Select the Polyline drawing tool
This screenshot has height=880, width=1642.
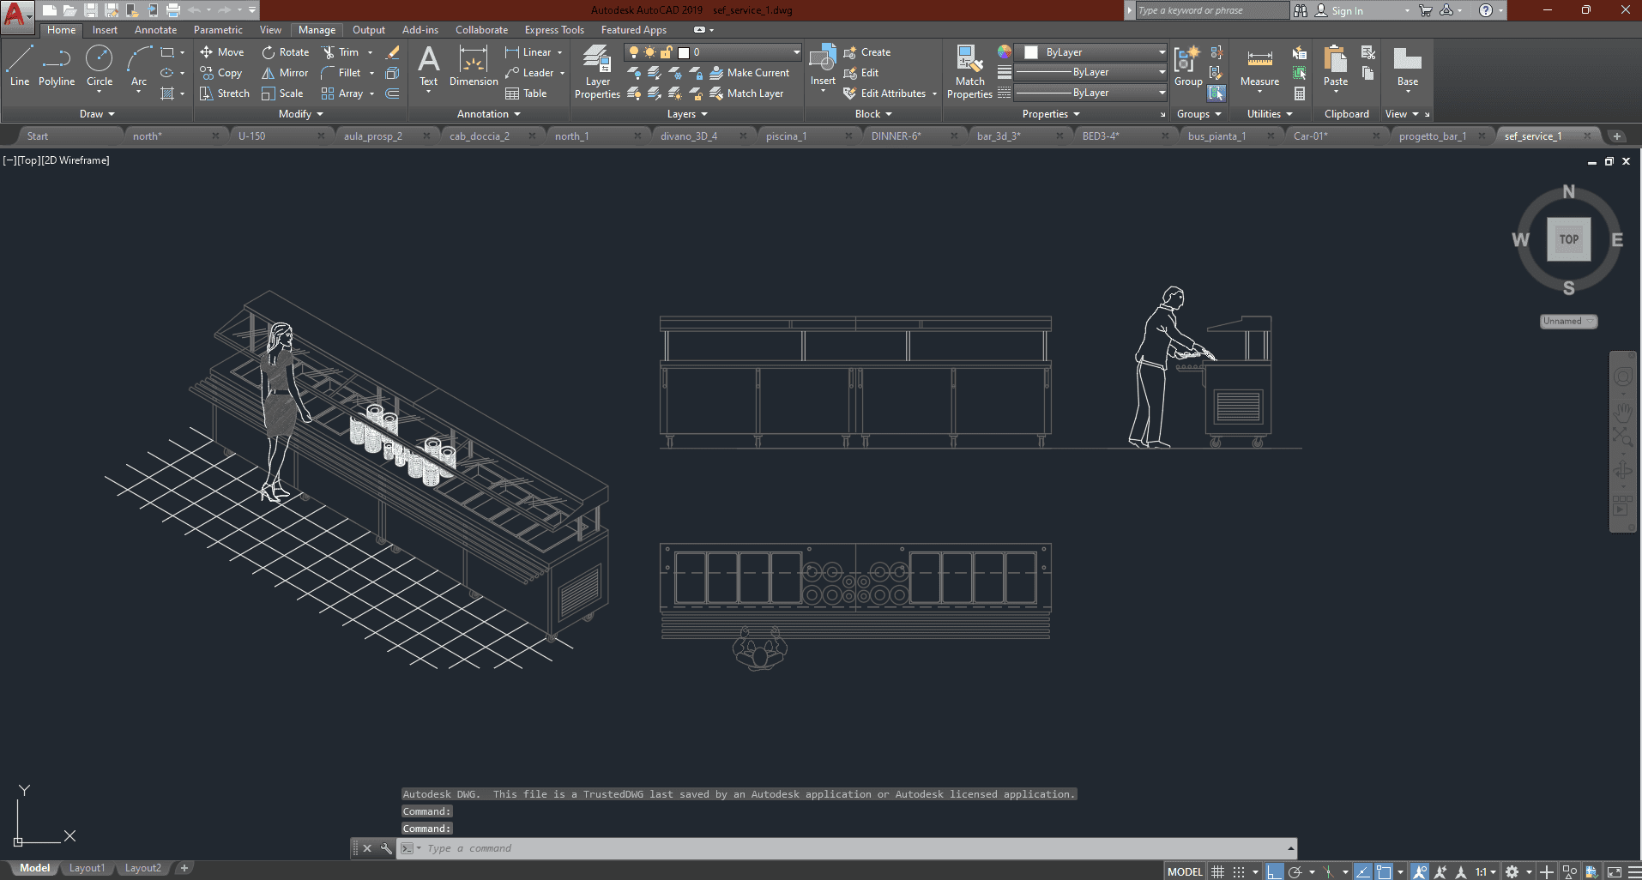coord(56,67)
